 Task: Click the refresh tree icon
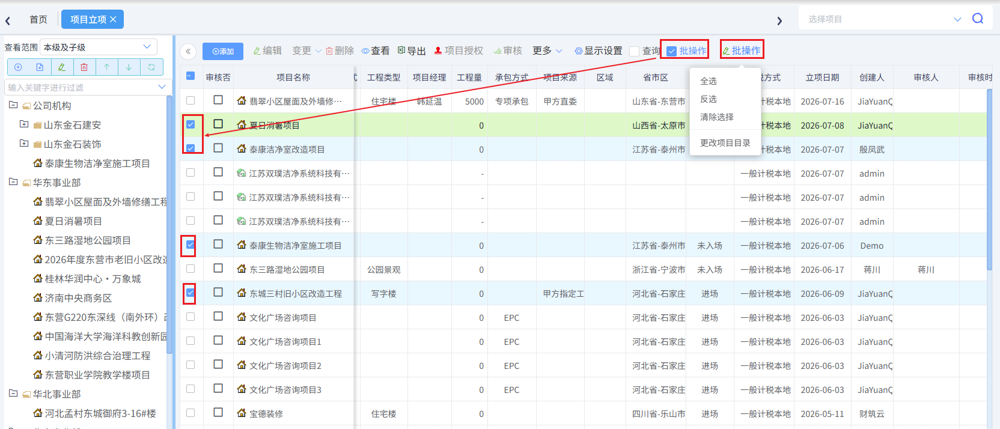tap(151, 67)
